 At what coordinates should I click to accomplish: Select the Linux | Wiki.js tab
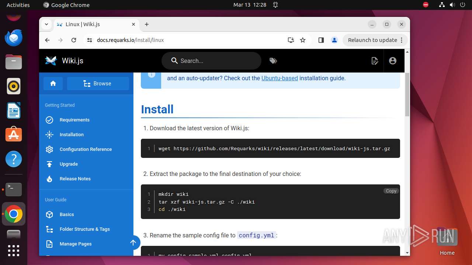pyautogui.click(x=96, y=24)
